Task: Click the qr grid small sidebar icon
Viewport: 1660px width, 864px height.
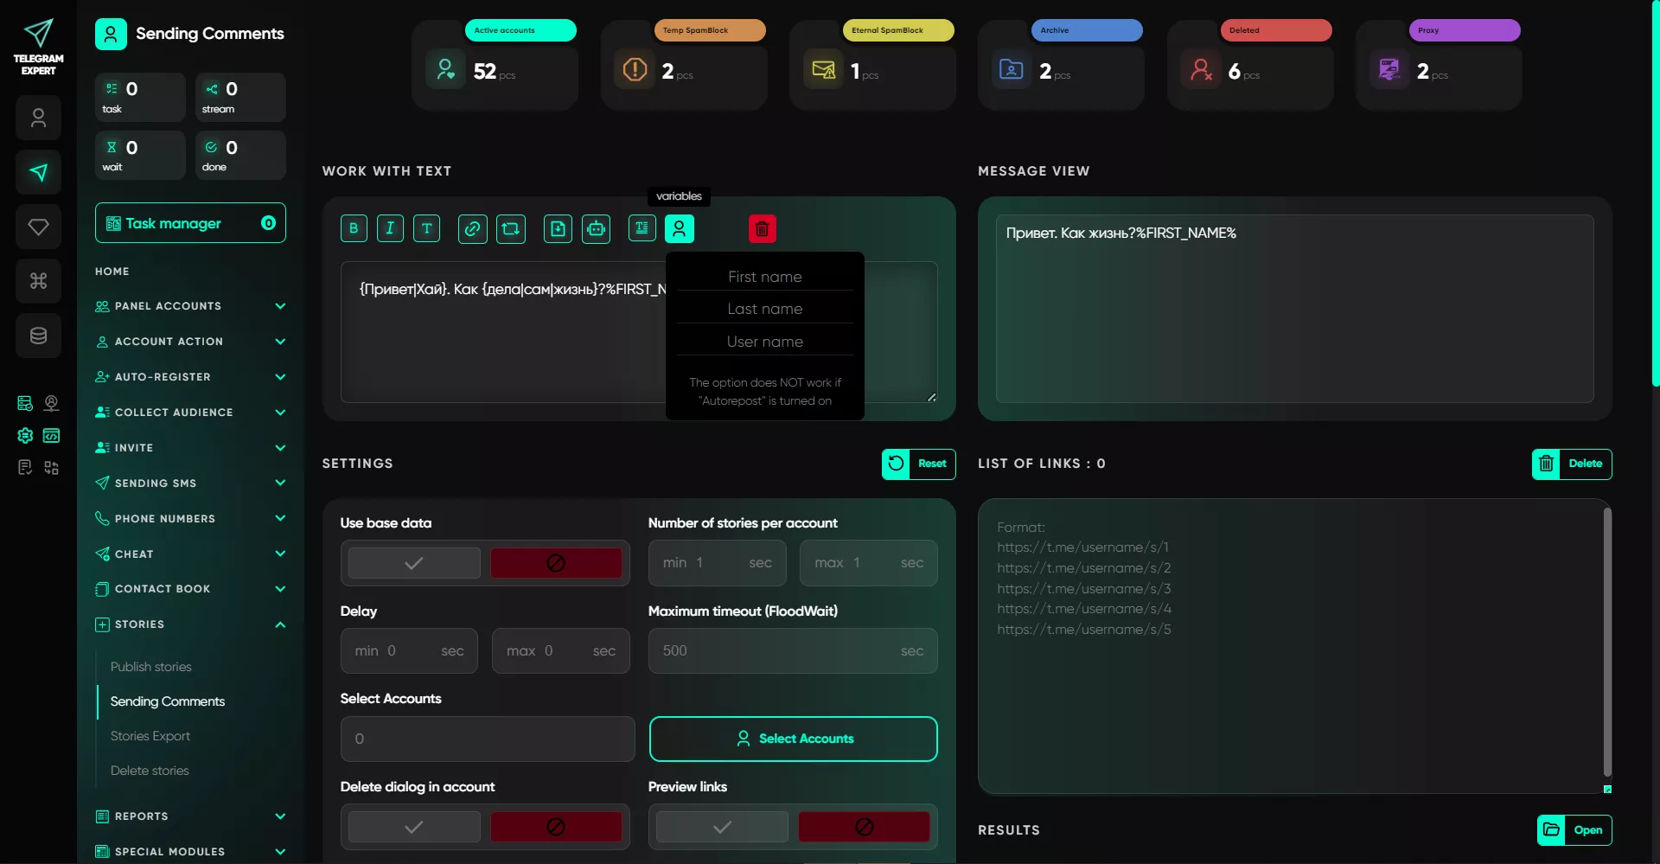Action: pyautogui.click(x=52, y=467)
